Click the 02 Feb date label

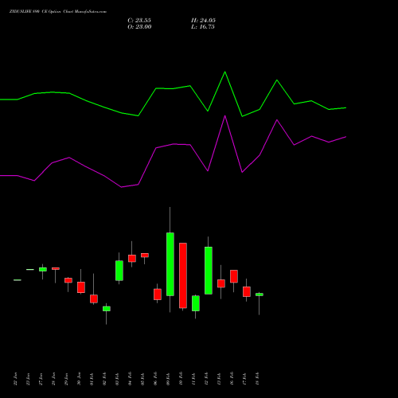coord(104,379)
